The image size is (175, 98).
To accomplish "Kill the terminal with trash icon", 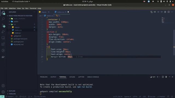I will 166,77.
